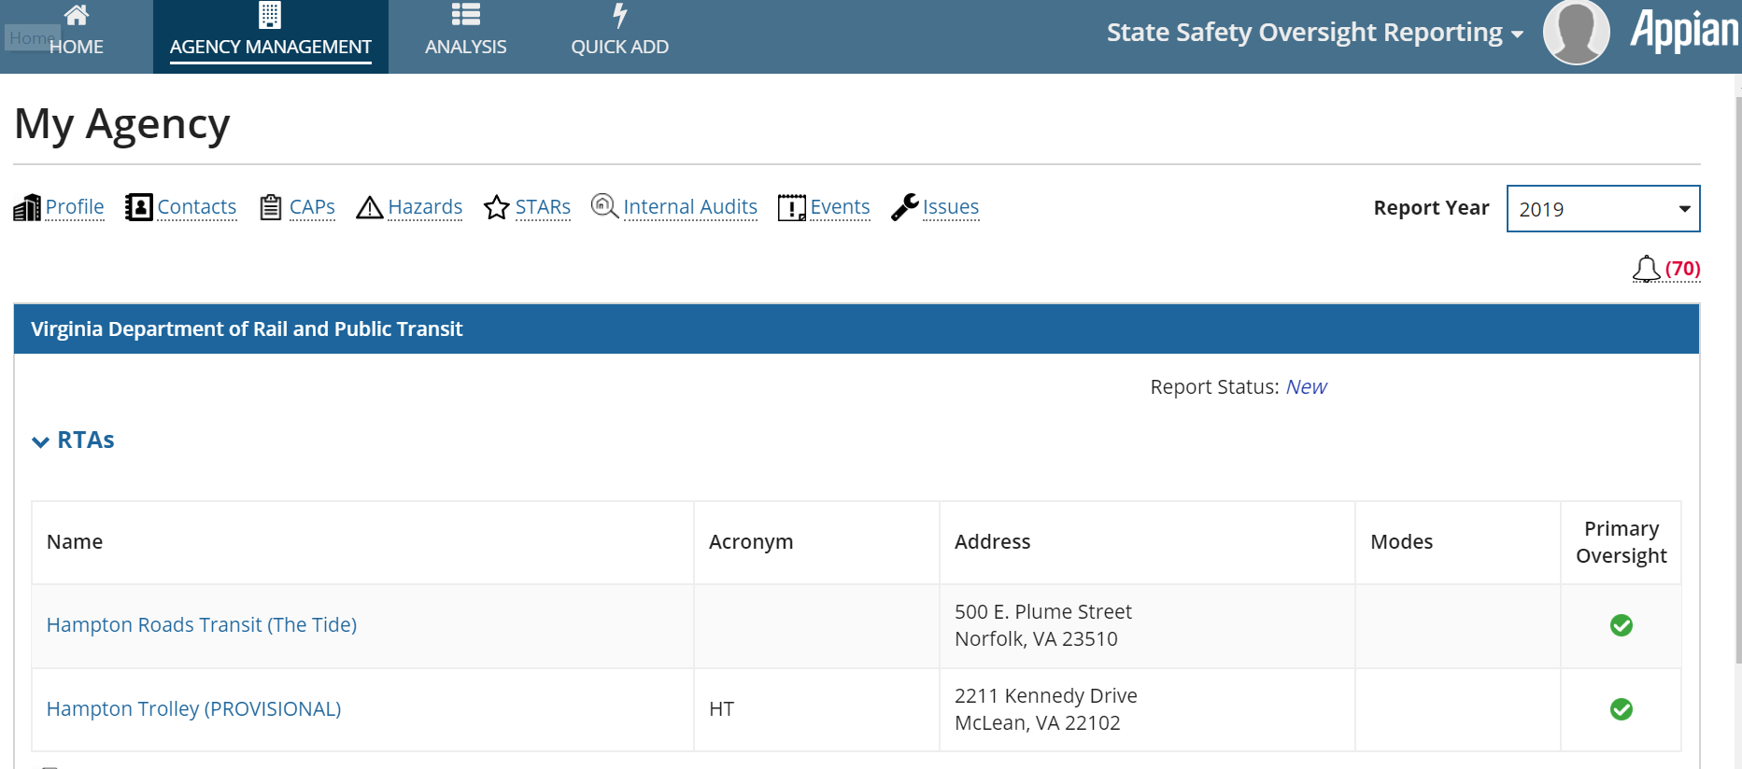Click the Profile building icon
Viewport: 1742px width, 769px height.
[x=27, y=207]
